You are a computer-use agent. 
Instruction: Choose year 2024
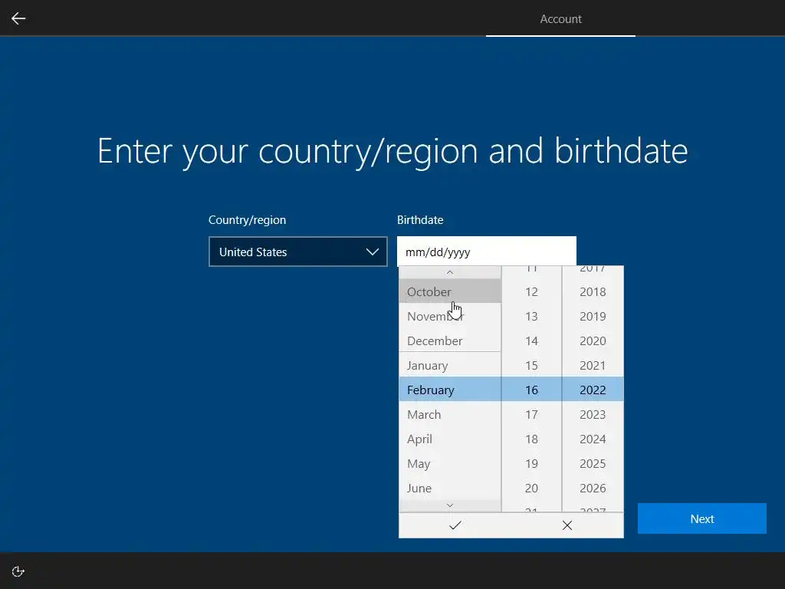pos(593,439)
